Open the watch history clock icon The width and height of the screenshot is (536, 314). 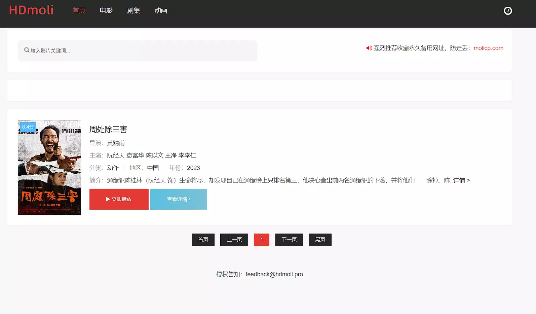508,11
